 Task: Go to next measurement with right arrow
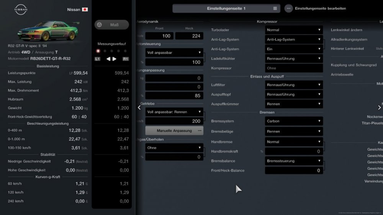click(x=114, y=59)
